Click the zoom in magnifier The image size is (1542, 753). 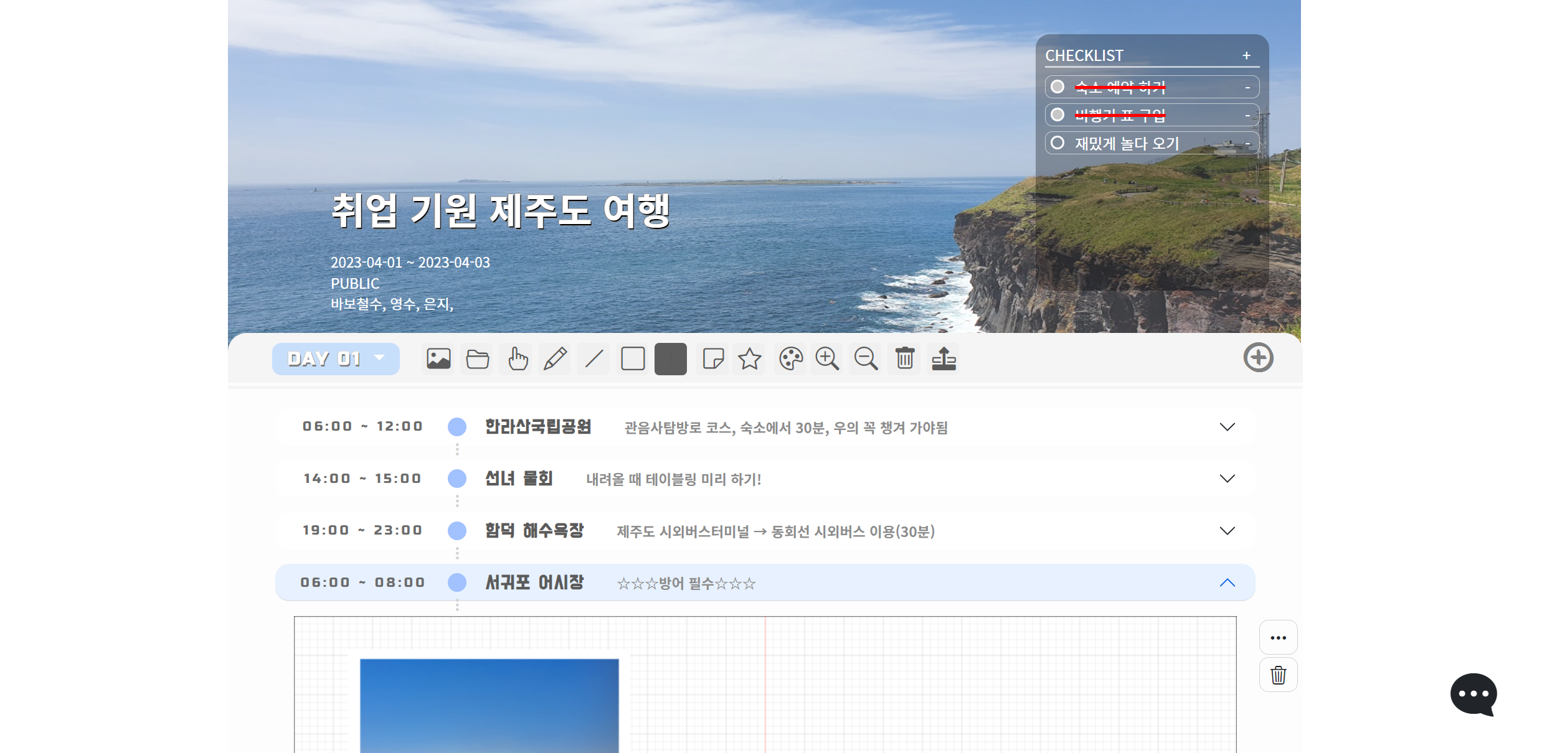(827, 359)
